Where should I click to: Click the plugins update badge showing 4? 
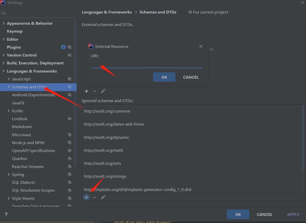[63, 47]
